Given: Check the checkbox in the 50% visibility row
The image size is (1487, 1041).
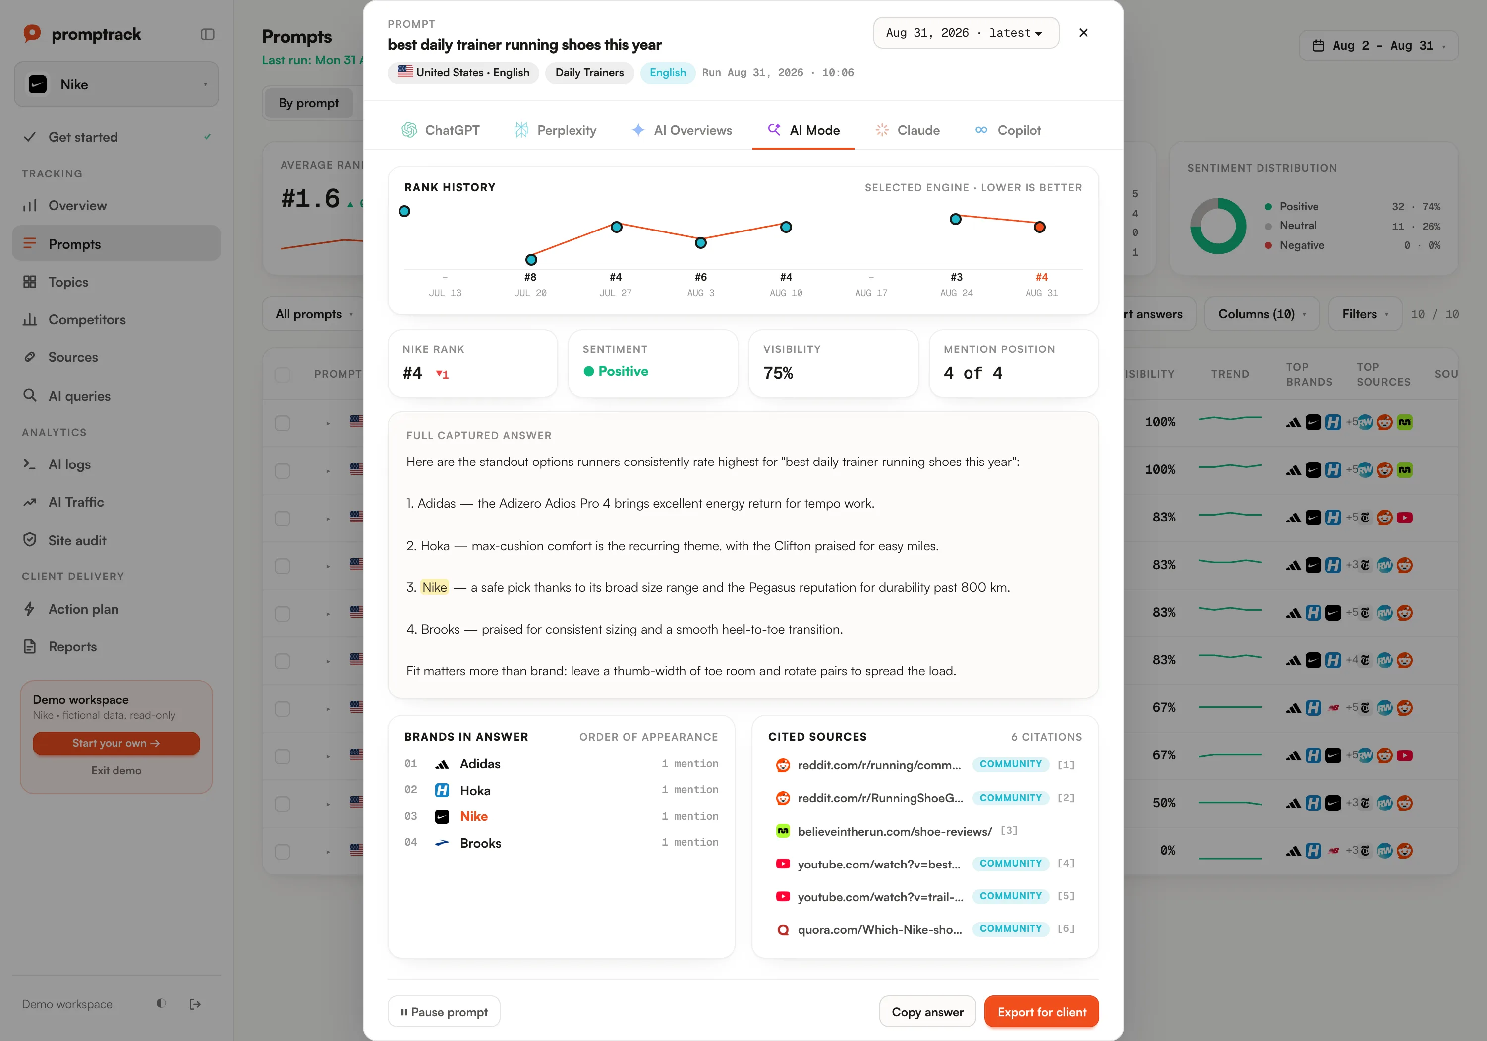Looking at the screenshot, I should (283, 804).
